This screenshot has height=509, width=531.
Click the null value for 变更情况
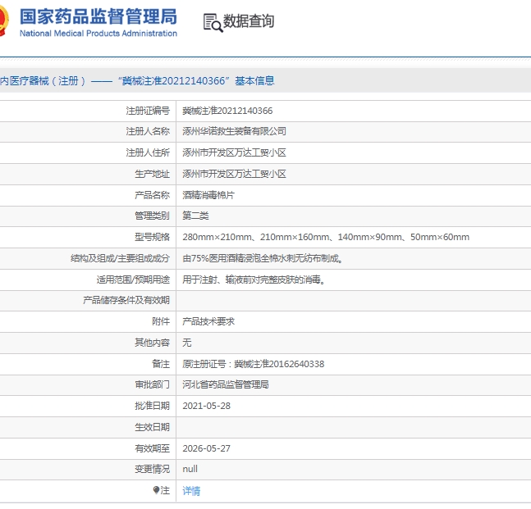point(190,469)
